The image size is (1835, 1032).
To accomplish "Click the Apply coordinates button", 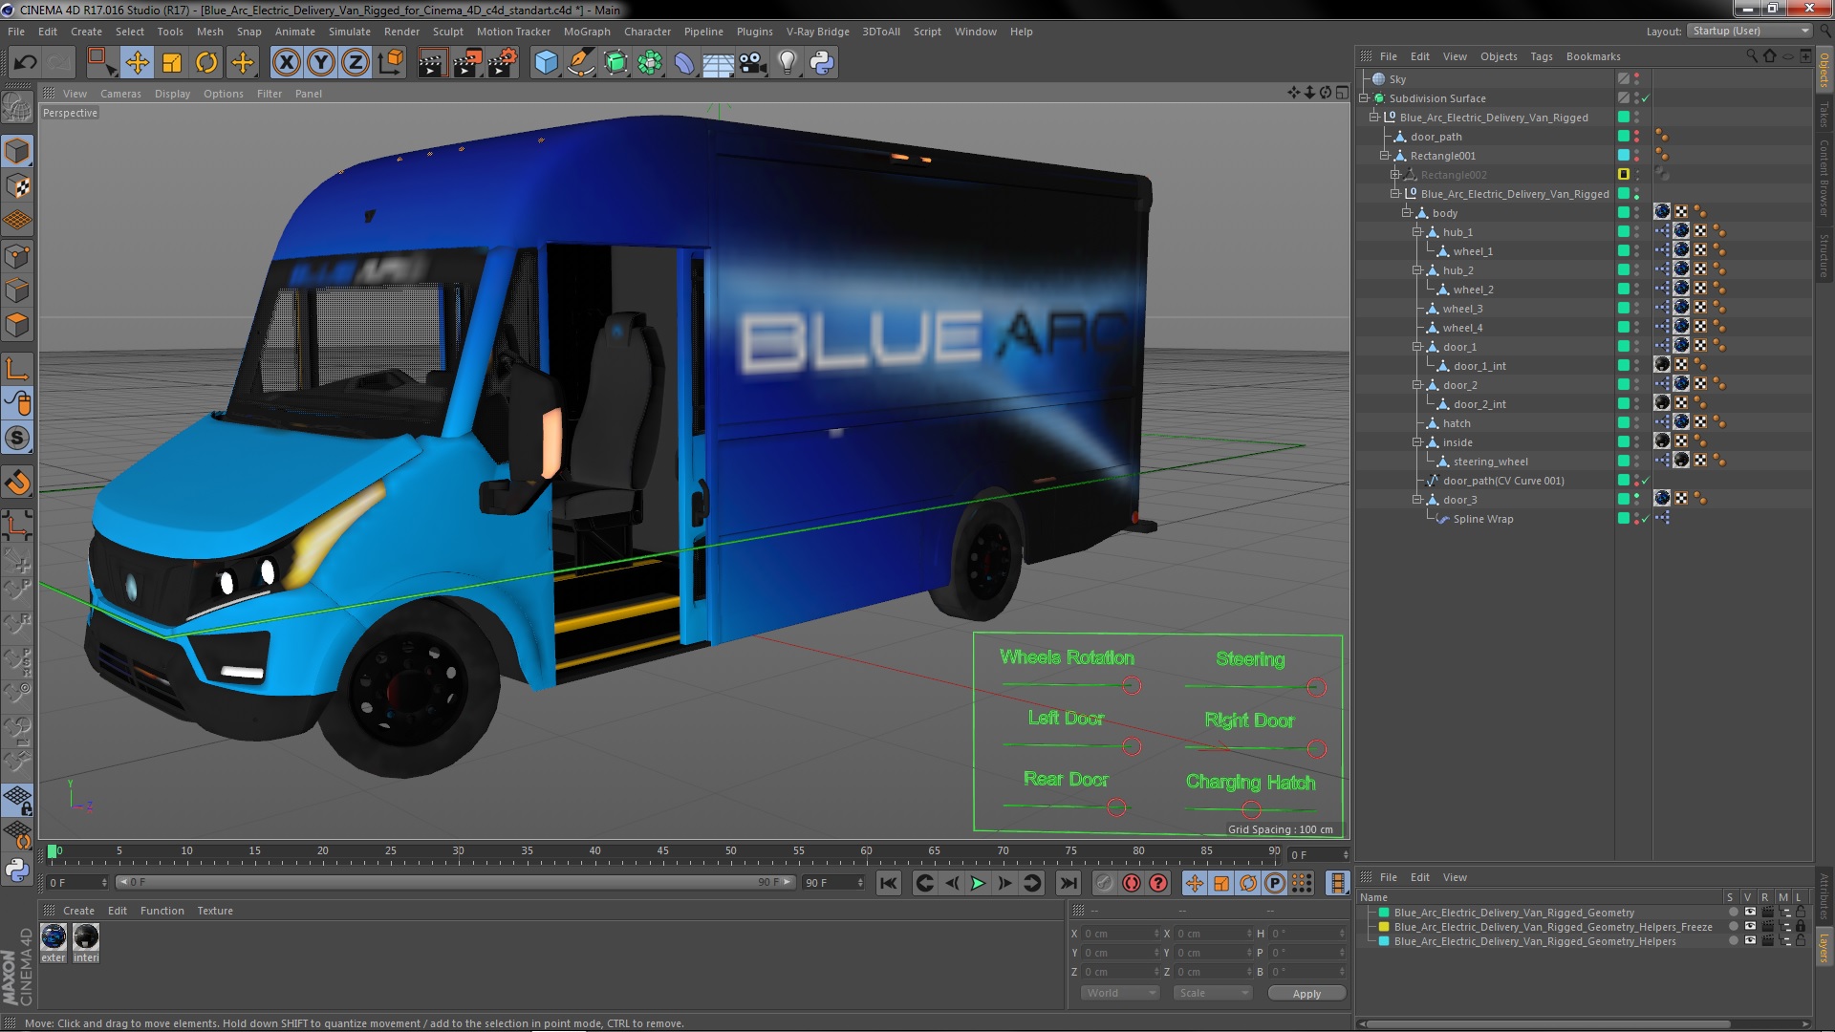I will pyautogui.click(x=1306, y=994).
